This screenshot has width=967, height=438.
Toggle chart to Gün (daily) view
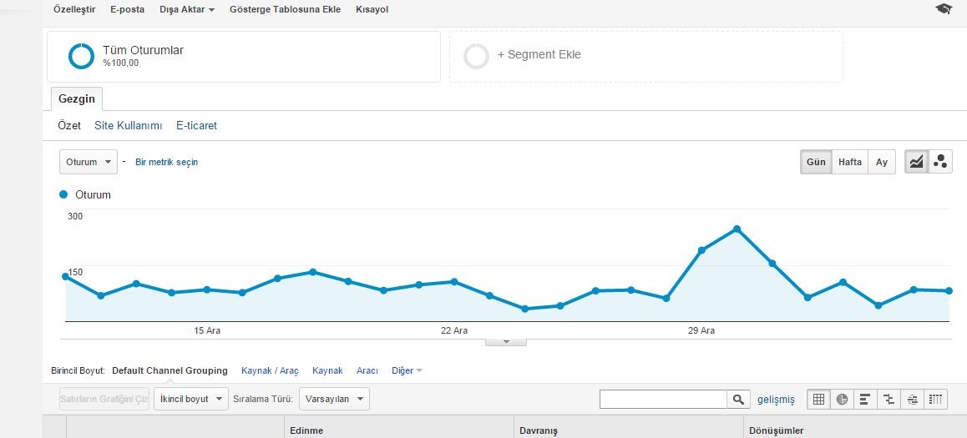pyautogui.click(x=816, y=162)
